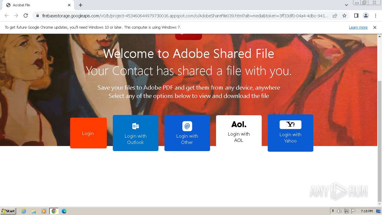Focus the address bar URL
382x215 pixels.
pos(185,16)
